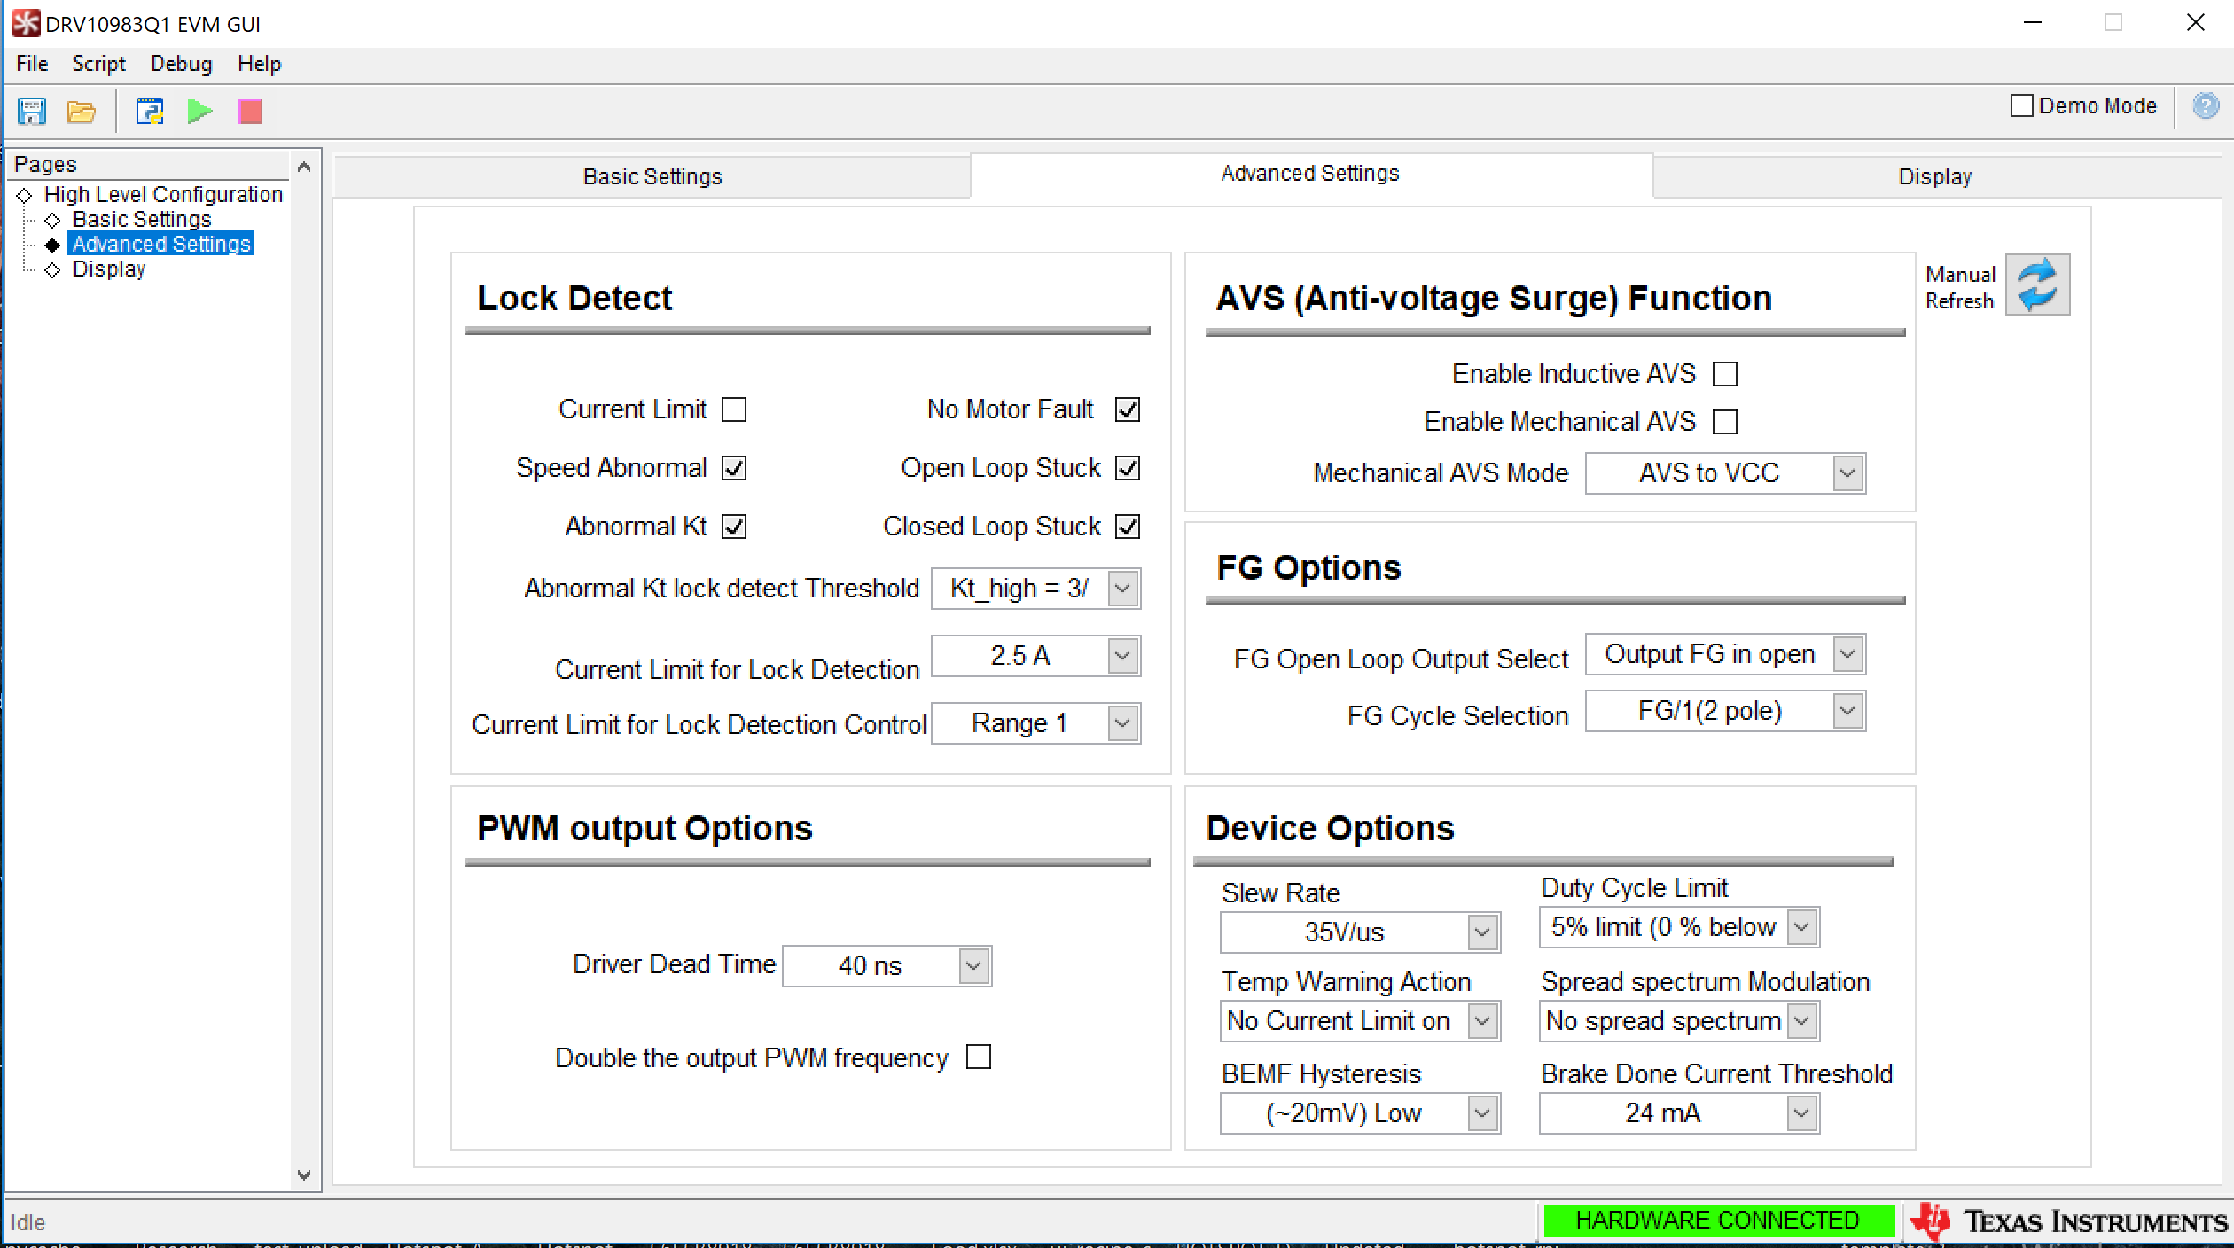Select Advanced Settings in Pages tree
Image resolution: width=2234 pixels, height=1248 pixels.
(x=161, y=244)
